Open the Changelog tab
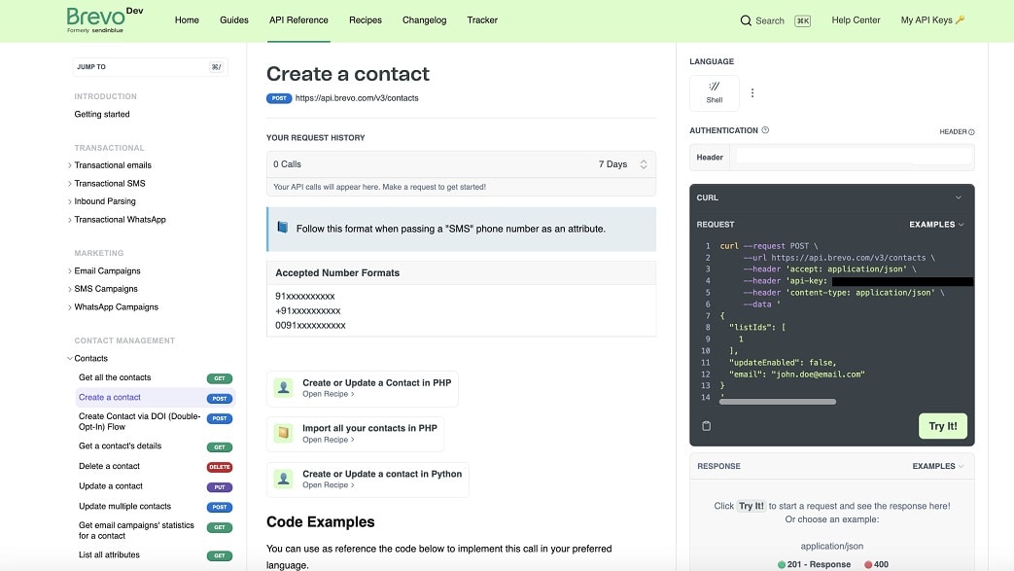The width and height of the screenshot is (1014, 571). tap(424, 20)
